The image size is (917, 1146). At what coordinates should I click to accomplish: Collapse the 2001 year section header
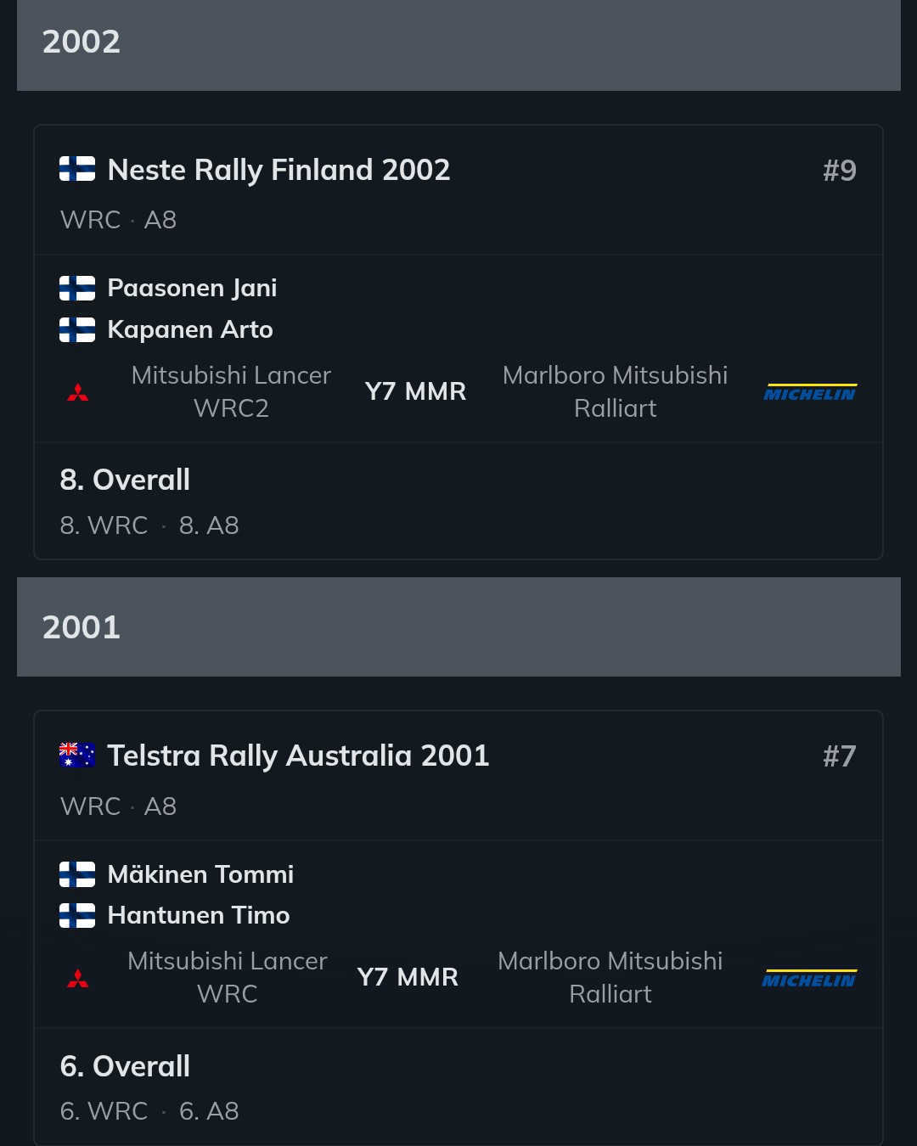(x=458, y=627)
